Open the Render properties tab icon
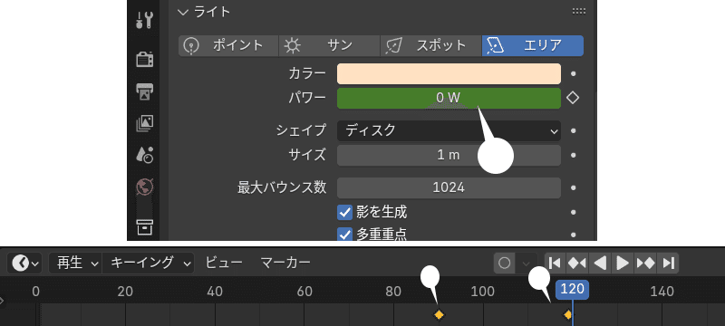The width and height of the screenshot is (725, 326). tap(144, 60)
